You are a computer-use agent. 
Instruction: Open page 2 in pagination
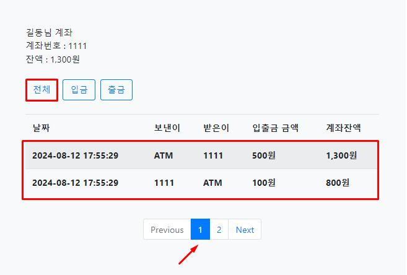[x=219, y=229]
